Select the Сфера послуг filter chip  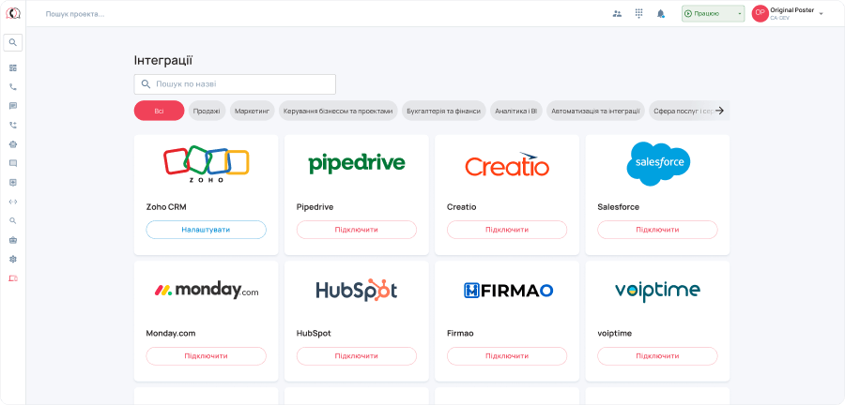pos(682,111)
